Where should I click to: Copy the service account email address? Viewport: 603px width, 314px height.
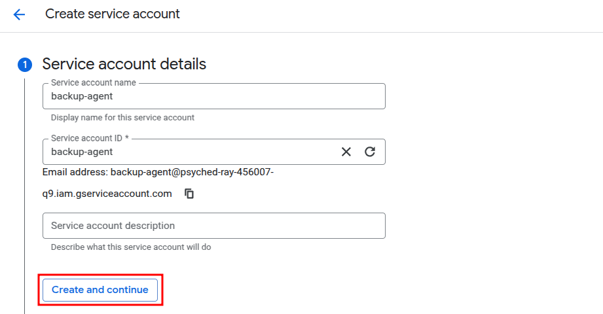pos(189,194)
